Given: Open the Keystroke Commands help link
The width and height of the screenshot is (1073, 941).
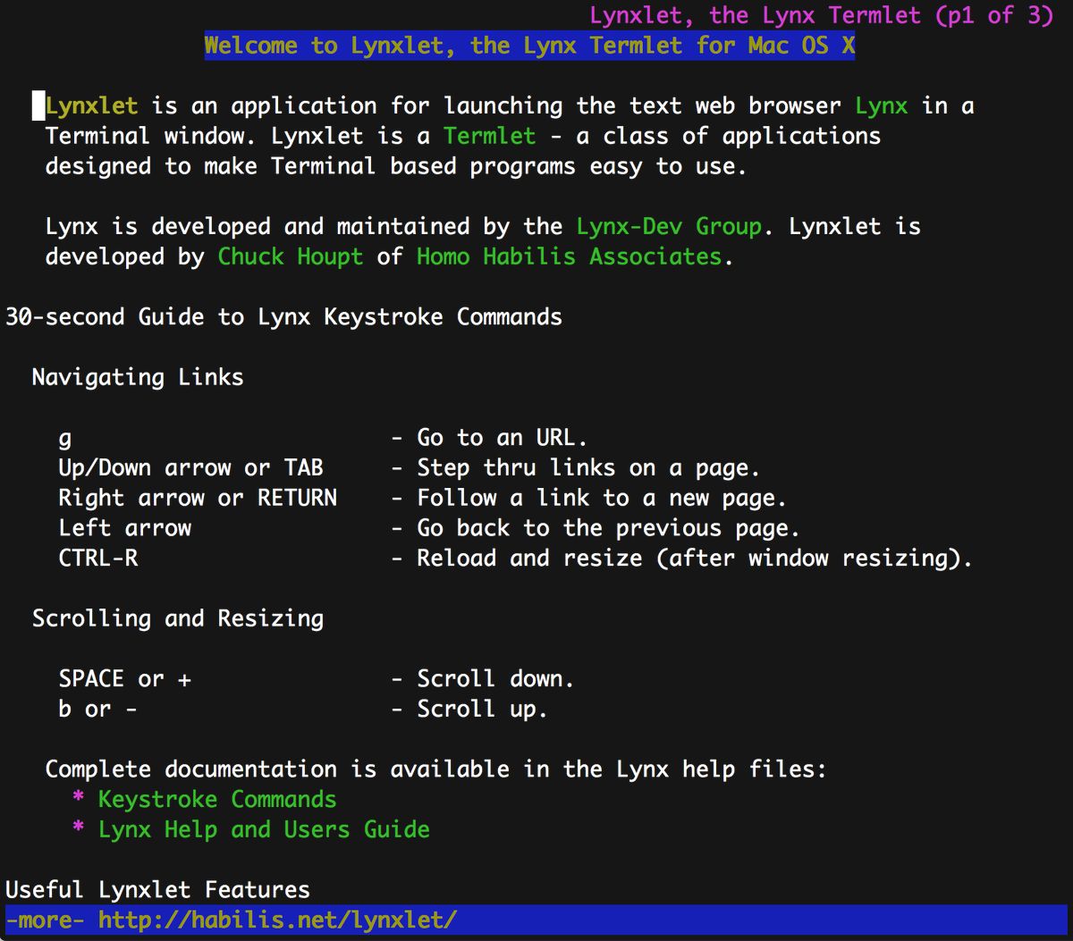Looking at the screenshot, I should 217,799.
